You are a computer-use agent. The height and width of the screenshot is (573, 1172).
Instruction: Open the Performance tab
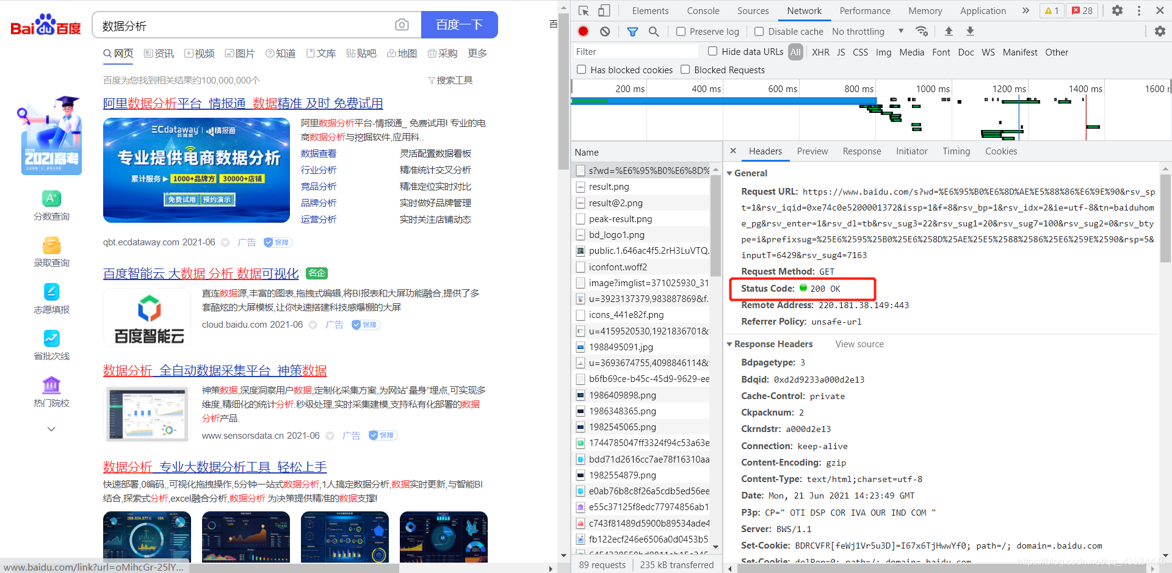(865, 10)
